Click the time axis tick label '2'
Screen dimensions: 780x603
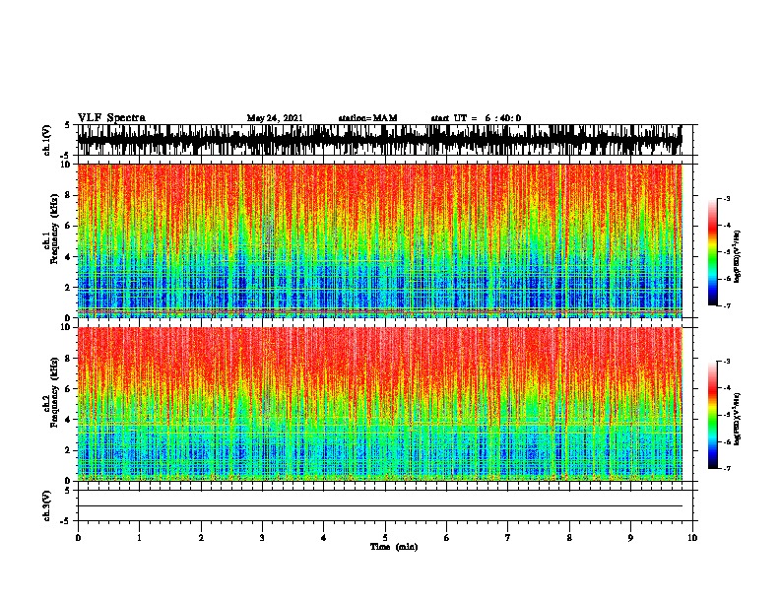[201, 538]
